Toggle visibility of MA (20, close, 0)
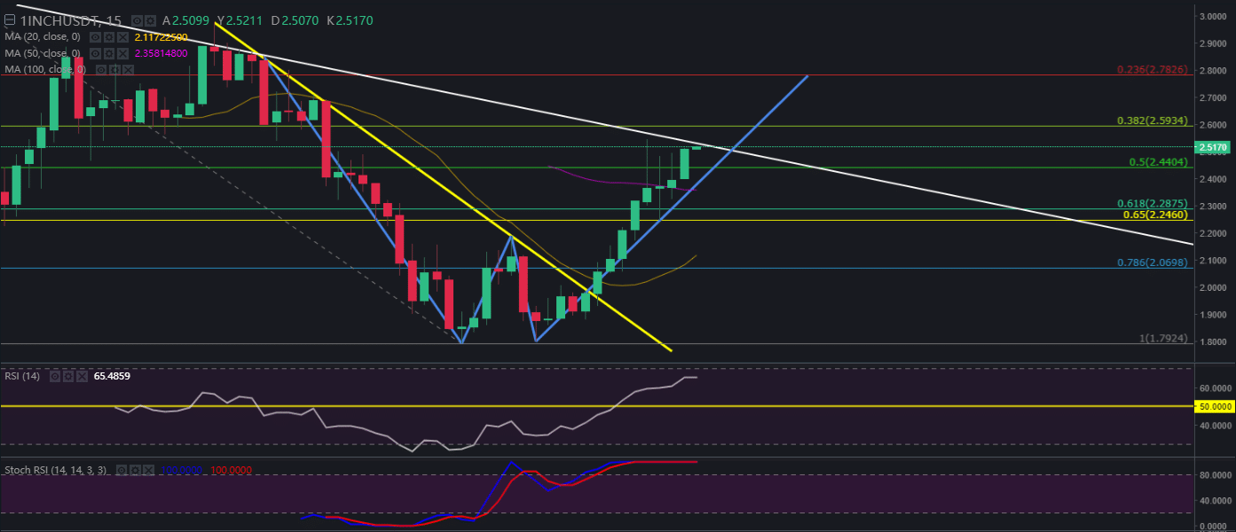The height and width of the screenshot is (532, 1236). (x=97, y=37)
